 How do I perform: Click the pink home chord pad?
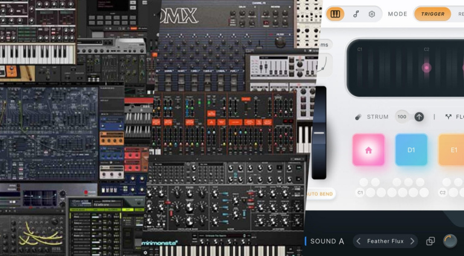[369, 150]
